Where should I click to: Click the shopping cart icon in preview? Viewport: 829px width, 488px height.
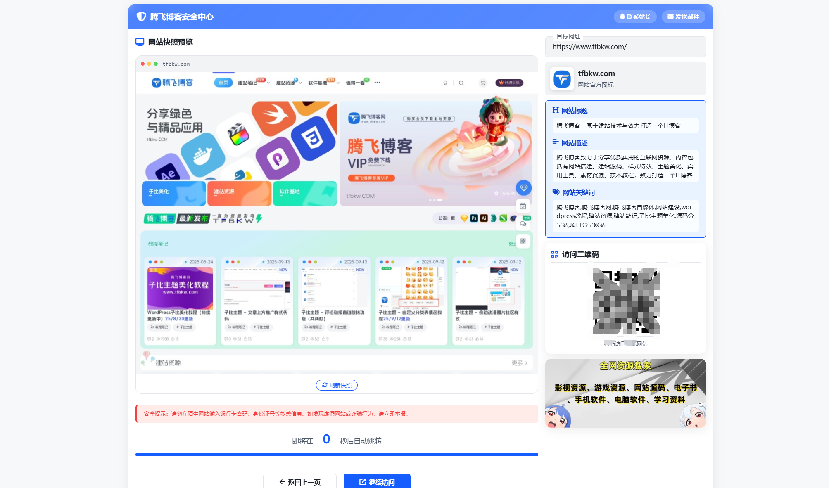coord(483,83)
